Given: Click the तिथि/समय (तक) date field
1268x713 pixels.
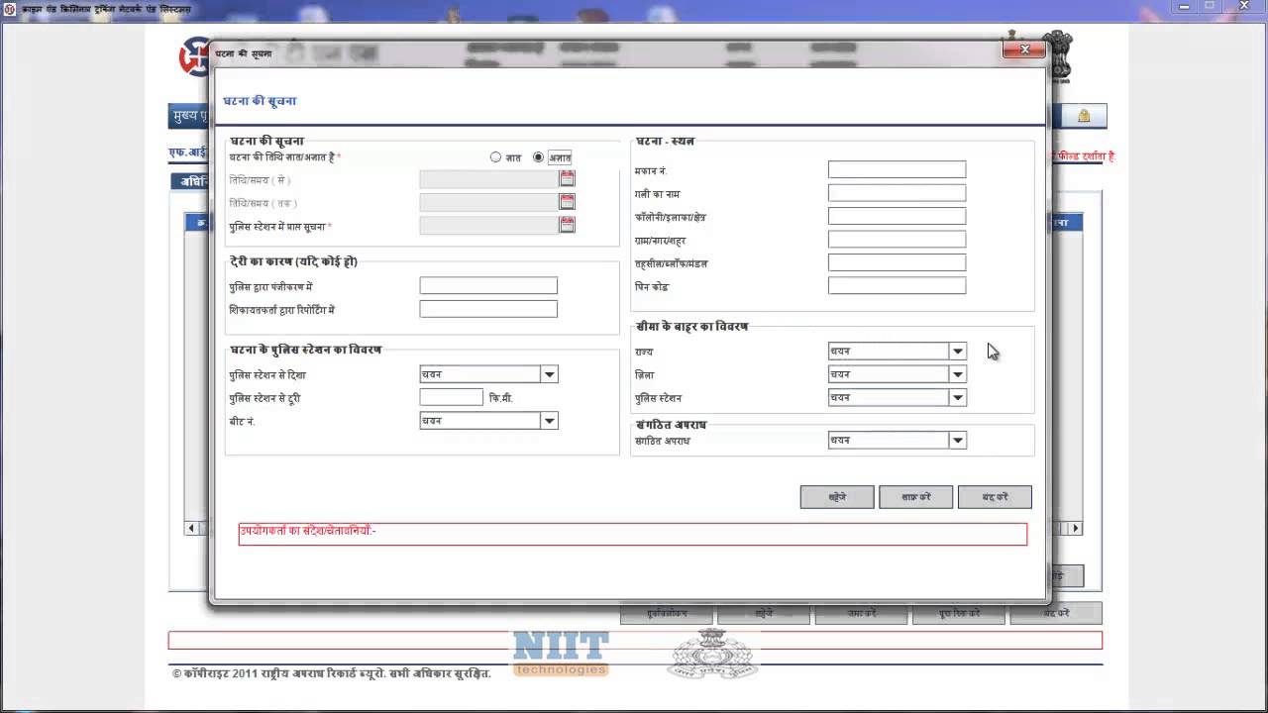Looking at the screenshot, I should coord(489,202).
